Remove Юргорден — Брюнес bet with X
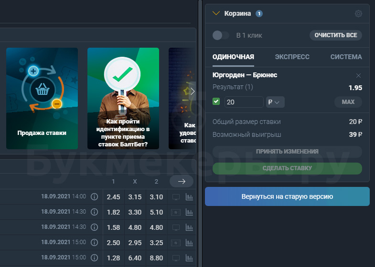 coord(358,75)
